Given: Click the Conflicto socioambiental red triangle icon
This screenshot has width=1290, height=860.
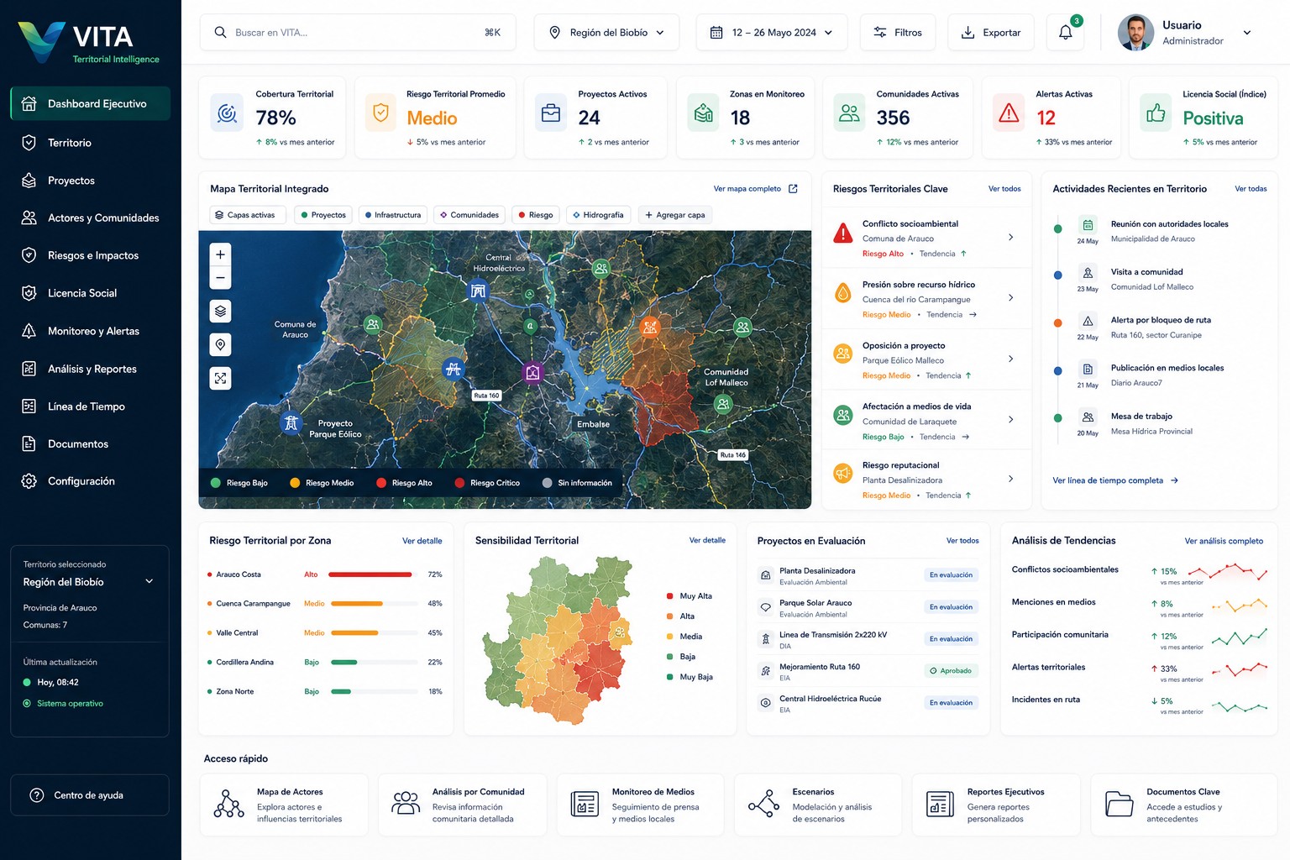Looking at the screenshot, I should pyautogui.click(x=843, y=233).
